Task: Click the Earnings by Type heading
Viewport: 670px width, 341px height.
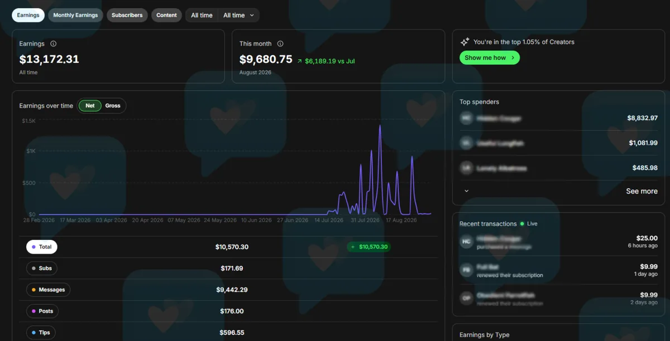Action: click(485, 335)
